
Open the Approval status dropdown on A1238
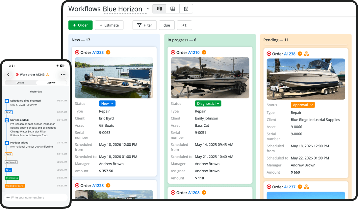click(303, 105)
